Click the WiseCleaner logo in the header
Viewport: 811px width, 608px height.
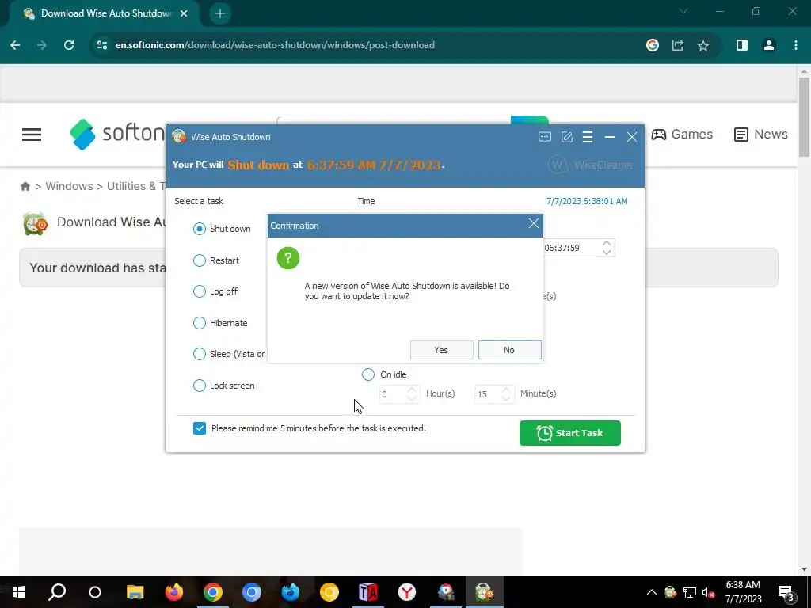click(590, 165)
